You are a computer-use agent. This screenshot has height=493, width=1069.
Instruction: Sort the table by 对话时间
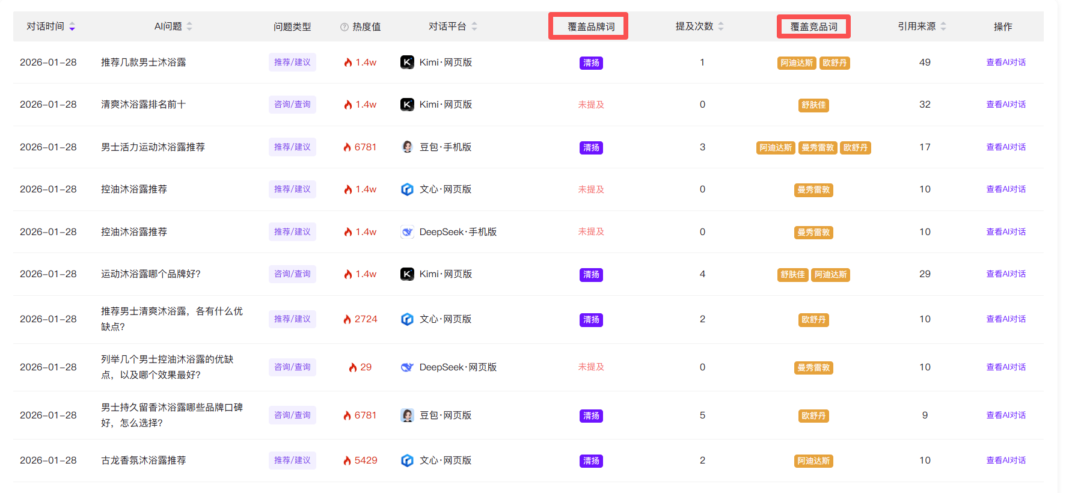click(72, 26)
